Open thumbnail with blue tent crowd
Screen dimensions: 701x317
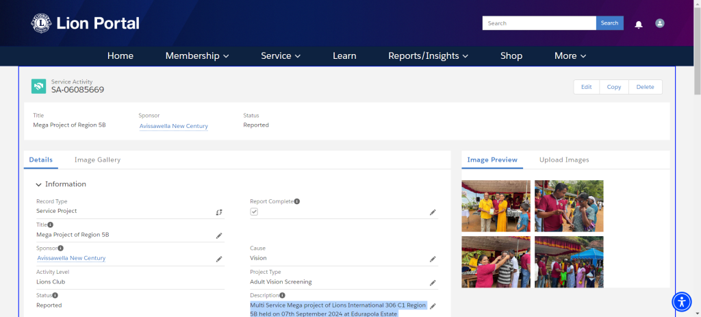(x=569, y=262)
